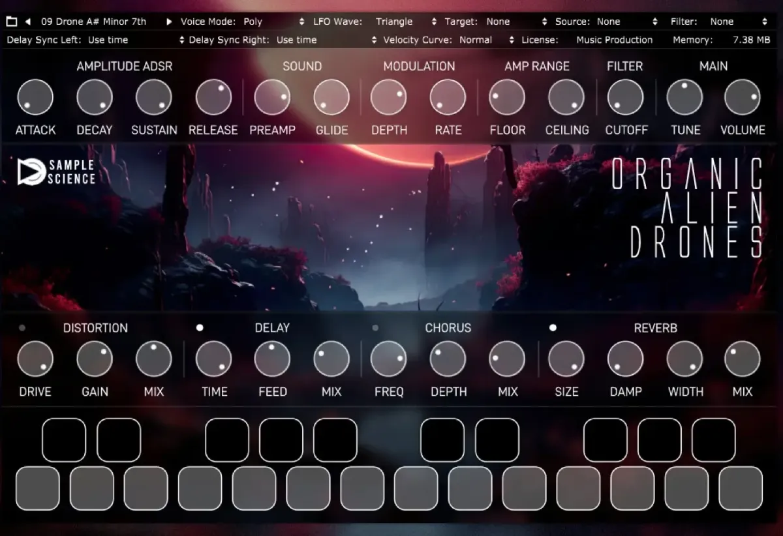This screenshot has height=536, width=783.
Task: Select the Reverb MIX knob
Action: (x=743, y=359)
